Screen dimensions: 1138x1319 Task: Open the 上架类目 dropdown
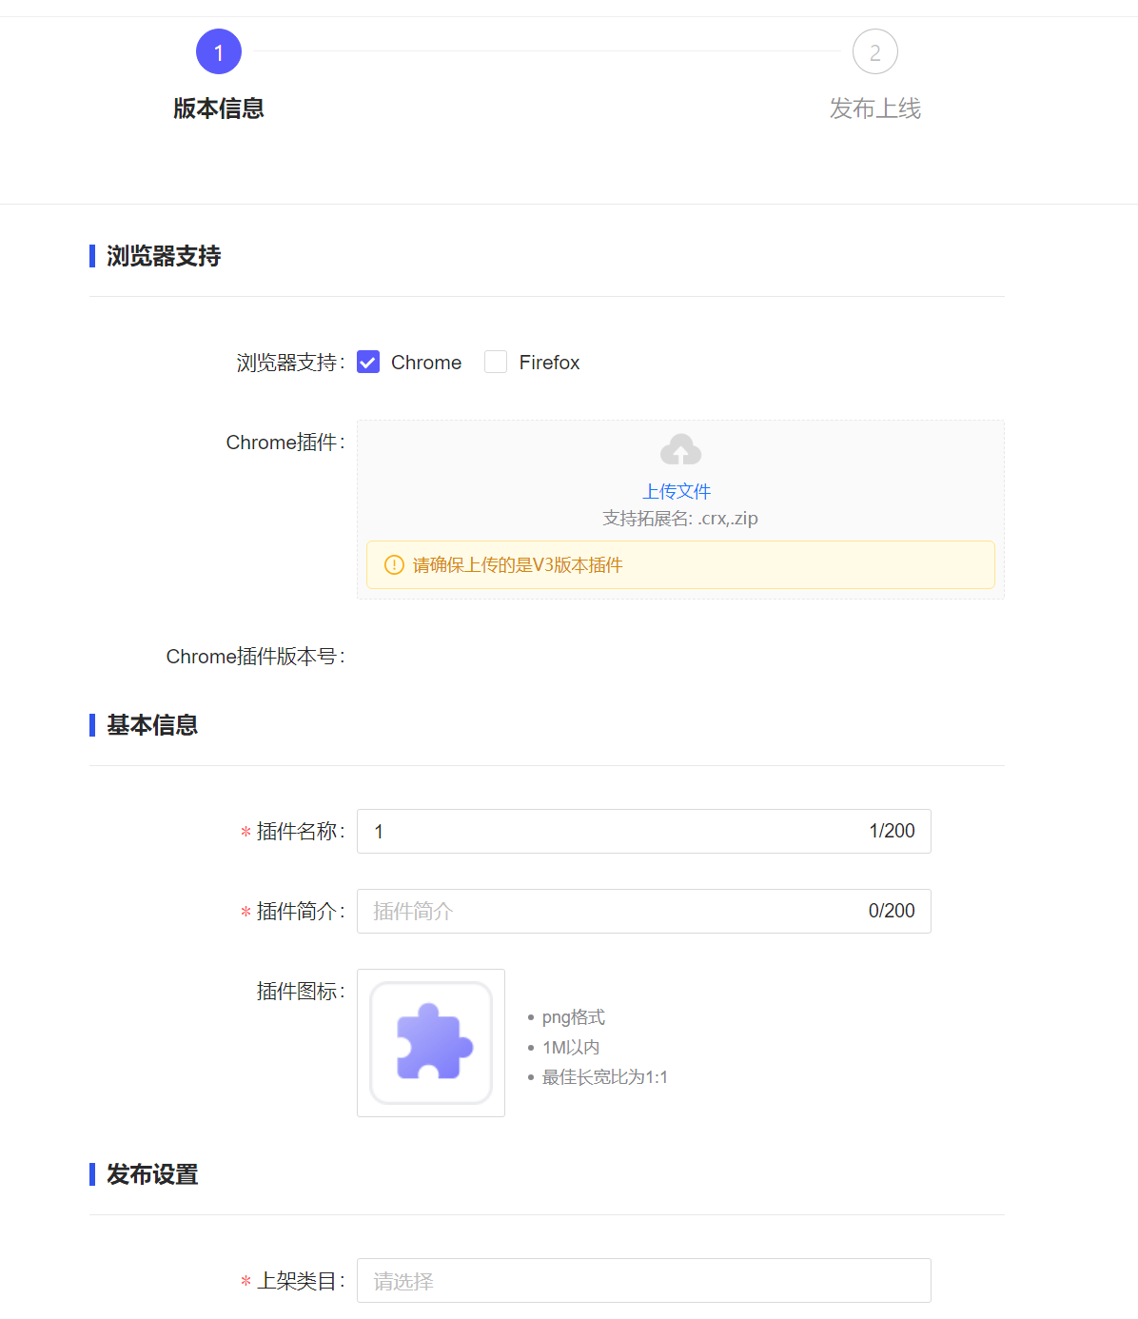(644, 1281)
